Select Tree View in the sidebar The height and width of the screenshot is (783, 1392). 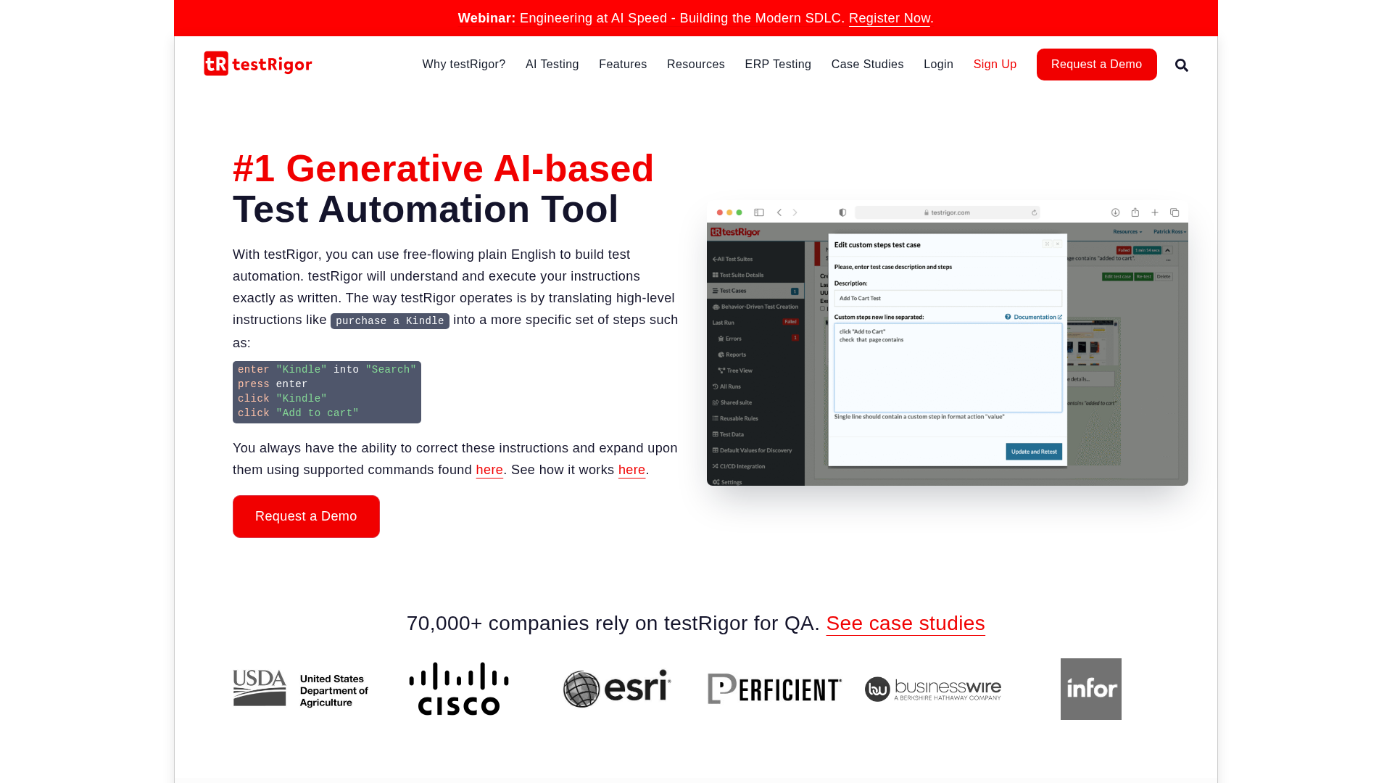(x=739, y=370)
